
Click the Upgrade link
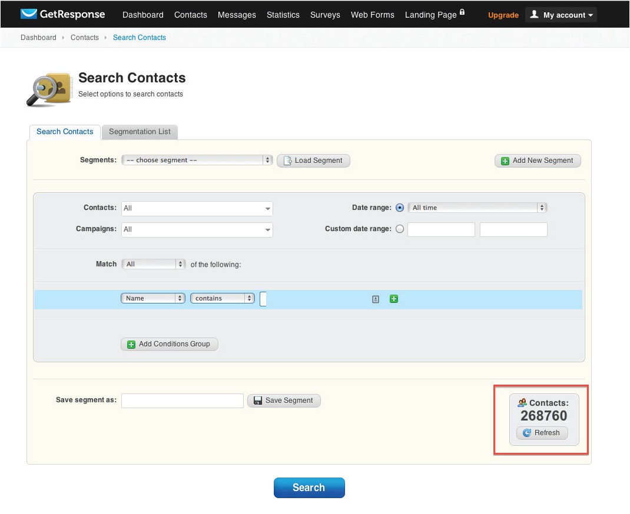pyautogui.click(x=503, y=15)
